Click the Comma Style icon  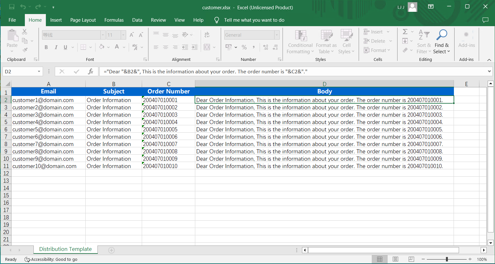(x=254, y=47)
